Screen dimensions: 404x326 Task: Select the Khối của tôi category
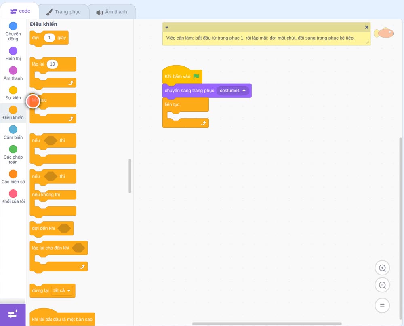click(x=13, y=193)
